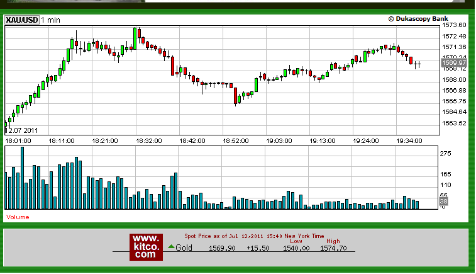This screenshot has height=274, width=476.
Task: Click the 12.07 2011 date label
Action: tap(22, 130)
